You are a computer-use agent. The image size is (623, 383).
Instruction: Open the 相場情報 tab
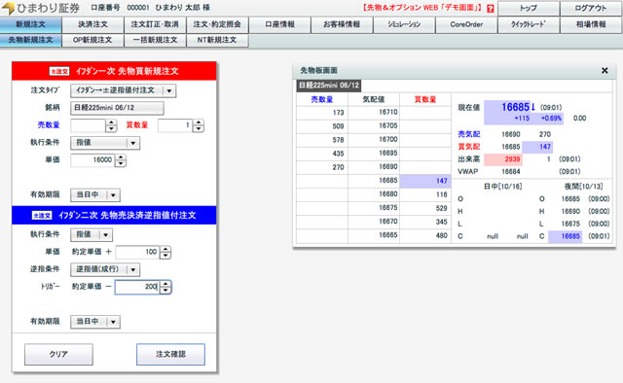(x=591, y=24)
